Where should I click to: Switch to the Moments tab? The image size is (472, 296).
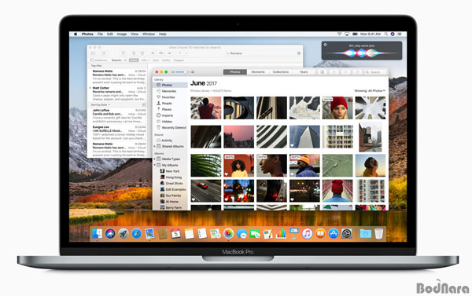[x=258, y=72]
